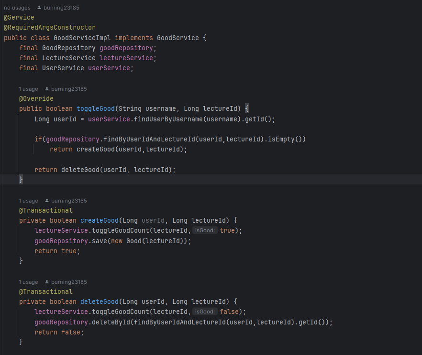Place cursor on GoodServiceImpl class name
This screenshot has width=422, height=355.
click(82, 38)
